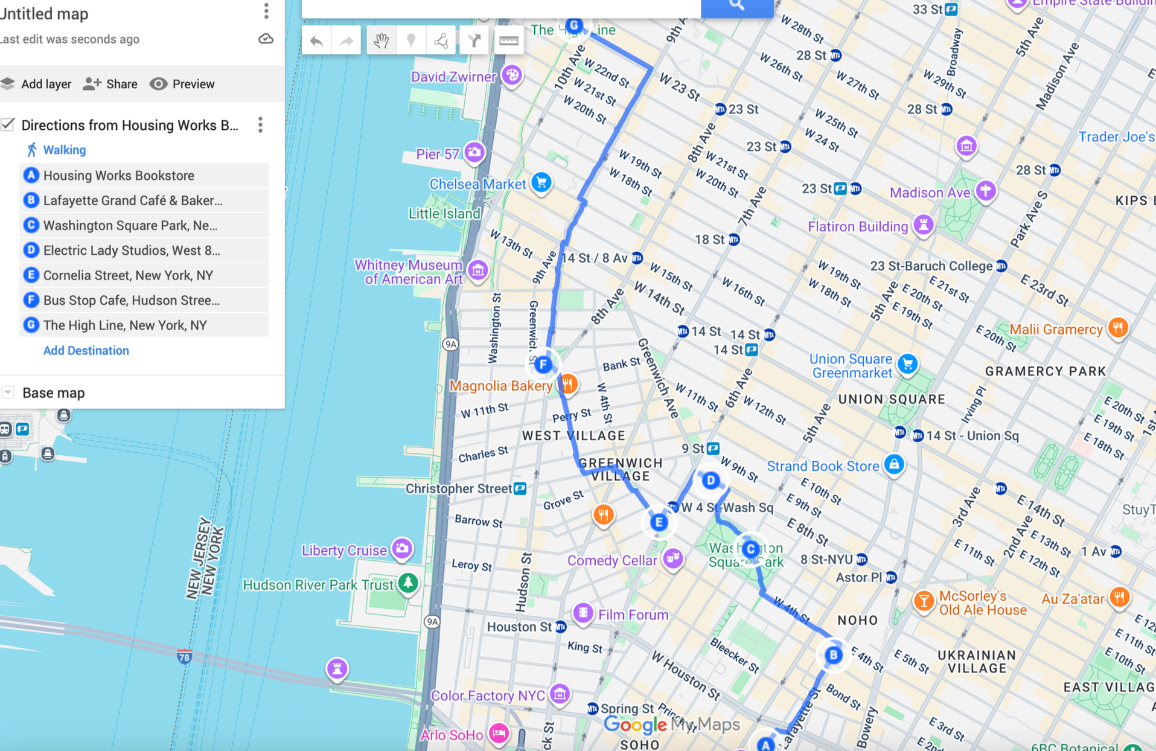Choose the Add marker tool
The image size is (1156, 751).
pos(411,40)
